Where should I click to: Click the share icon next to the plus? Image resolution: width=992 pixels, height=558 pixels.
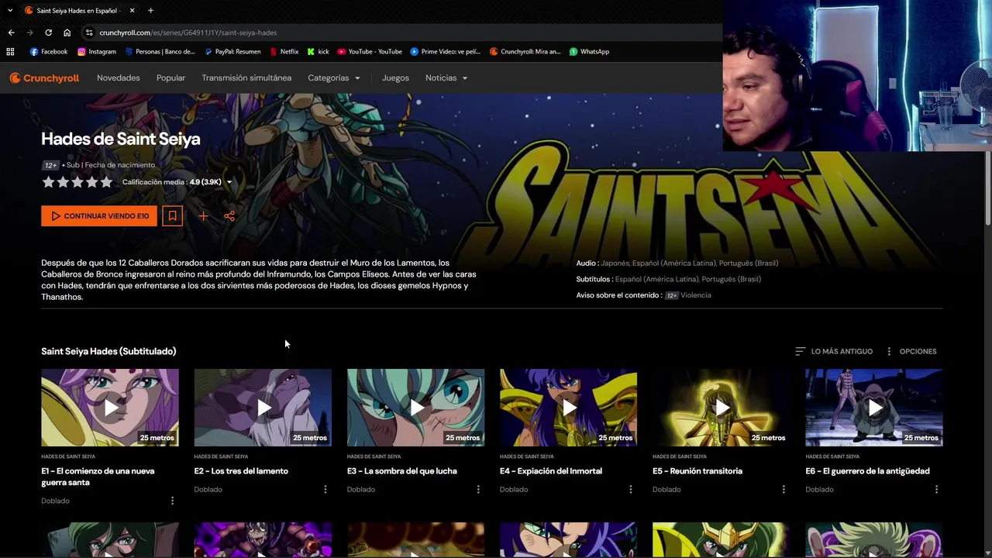pyautogui.click(x=229, y=216)
